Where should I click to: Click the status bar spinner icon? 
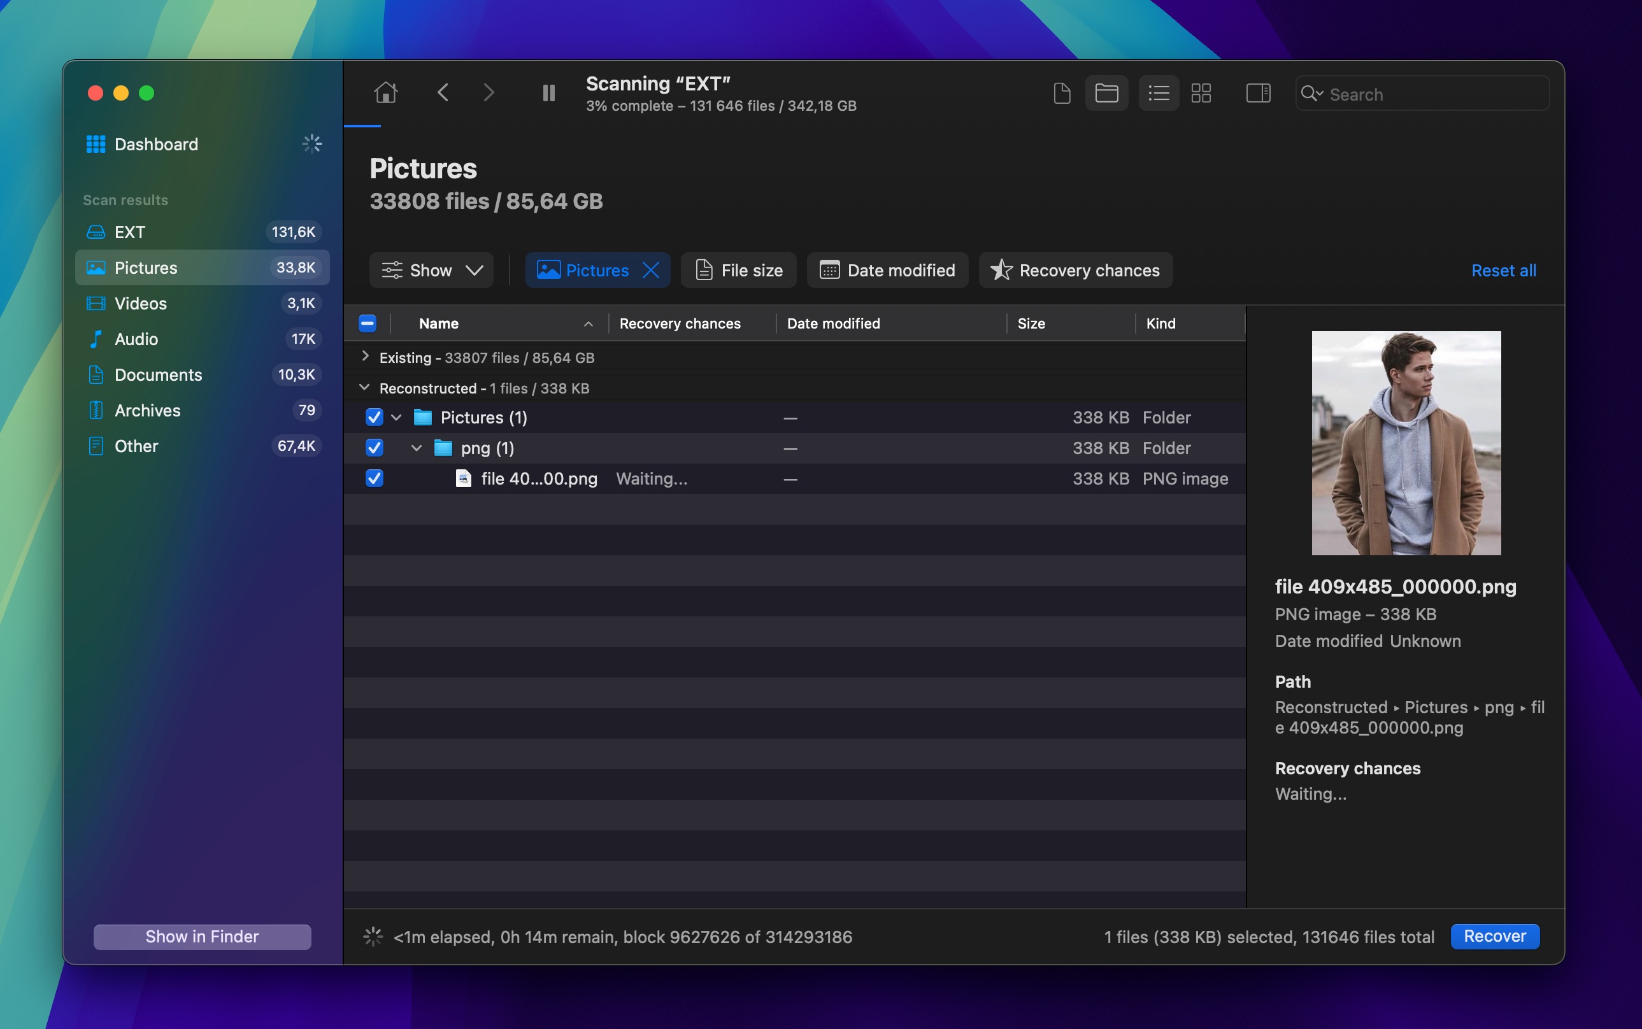click(373, 937)
